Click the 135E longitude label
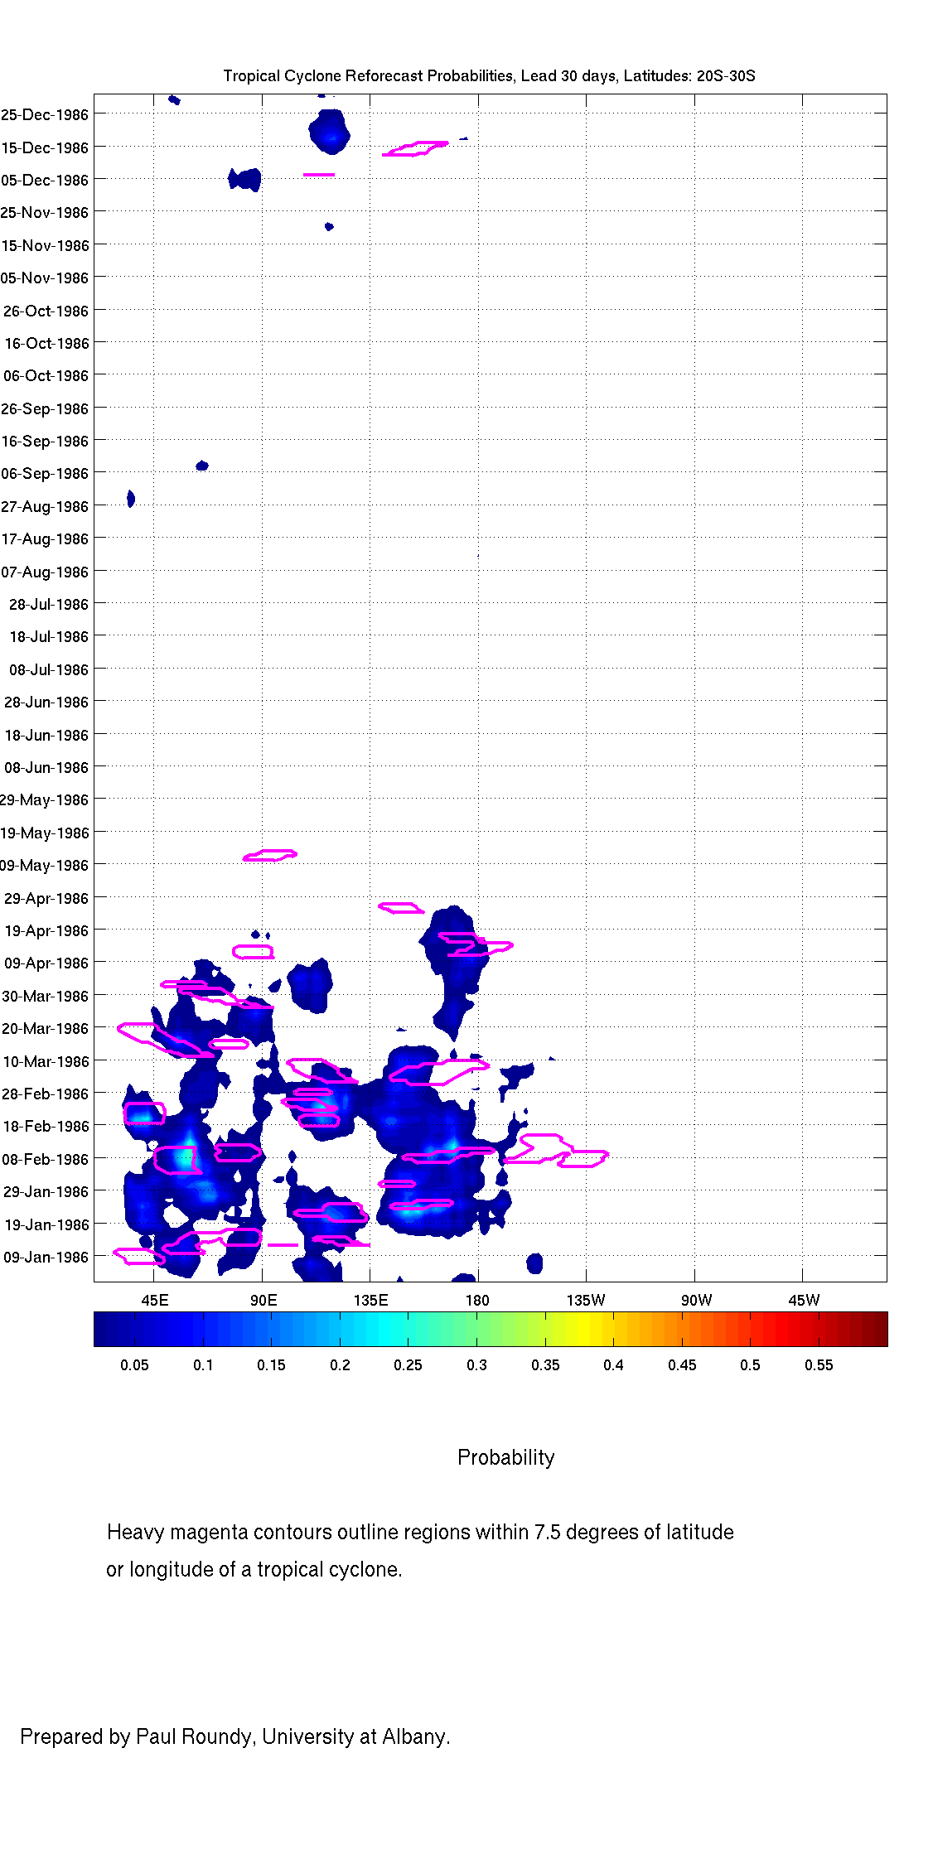Image resolution: width=933 pixels, height=1864 pixels. [370, 1301]
